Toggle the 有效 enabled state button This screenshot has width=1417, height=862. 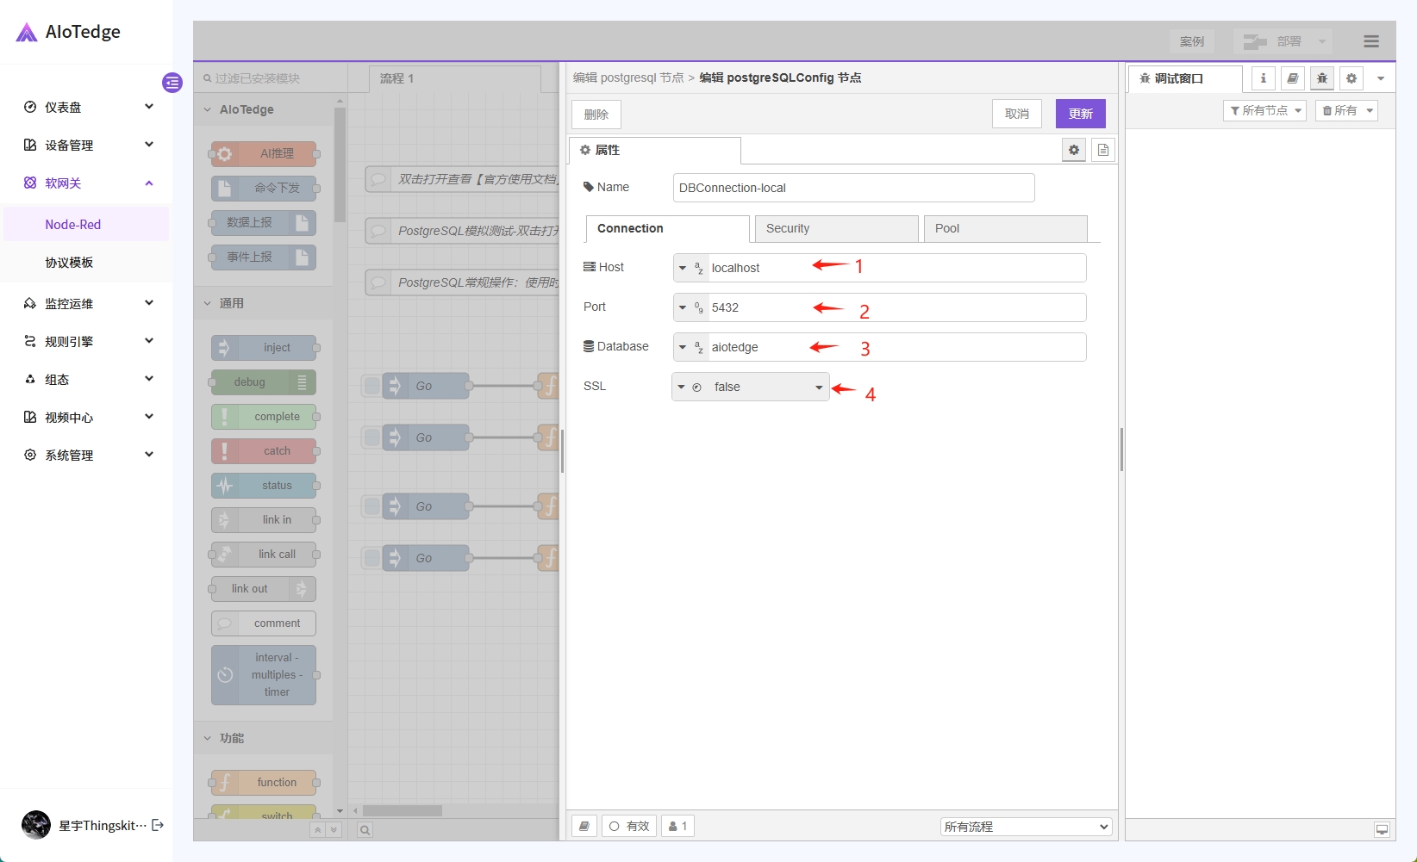[x=628, y=826]
